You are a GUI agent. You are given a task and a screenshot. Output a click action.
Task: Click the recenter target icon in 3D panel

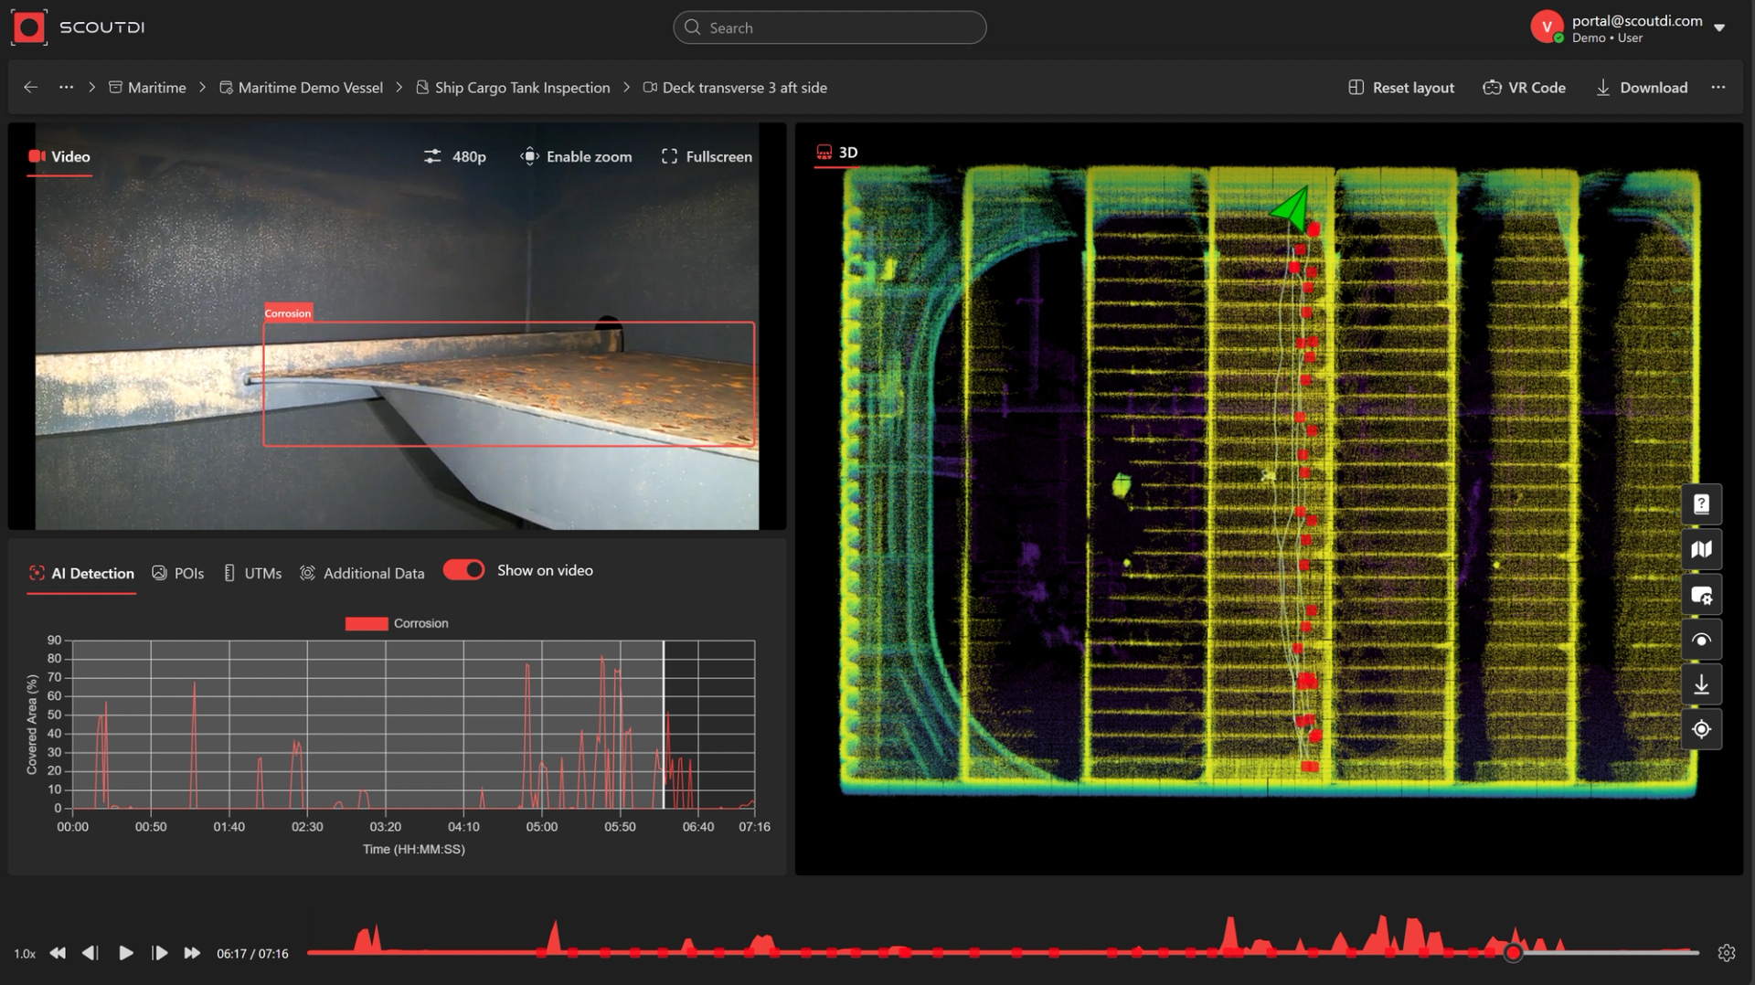click(1701, 729)
